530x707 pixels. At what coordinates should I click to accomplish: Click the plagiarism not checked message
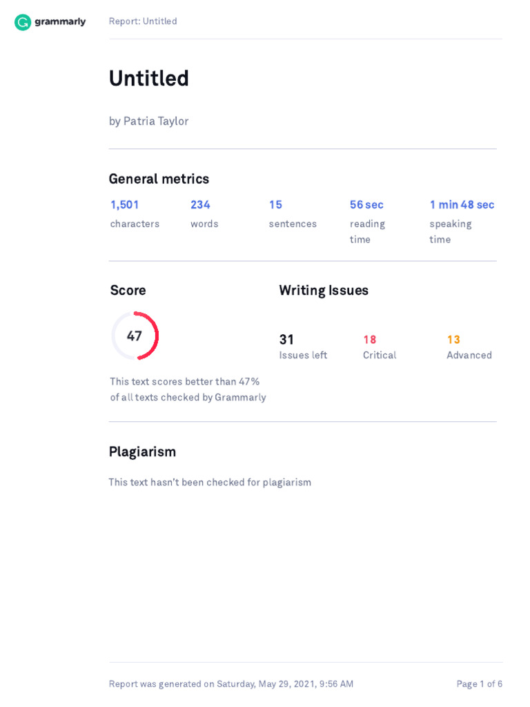(x=210, y=483)
